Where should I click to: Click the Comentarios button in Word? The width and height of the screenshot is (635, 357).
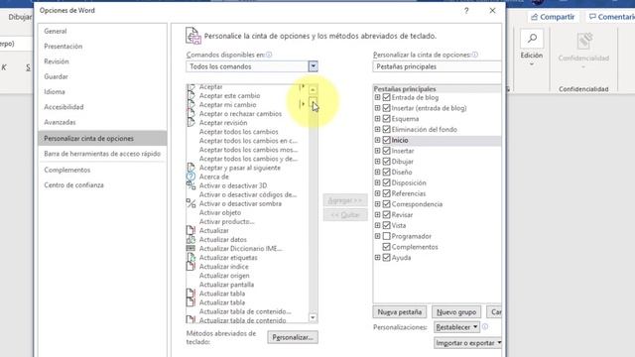click(x=611, y=17)
